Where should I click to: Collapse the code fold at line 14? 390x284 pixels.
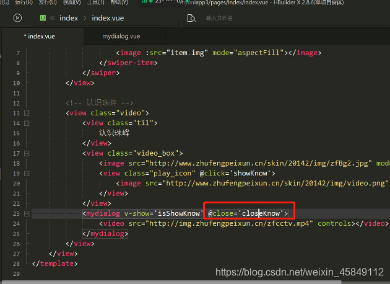click(27, 123)
